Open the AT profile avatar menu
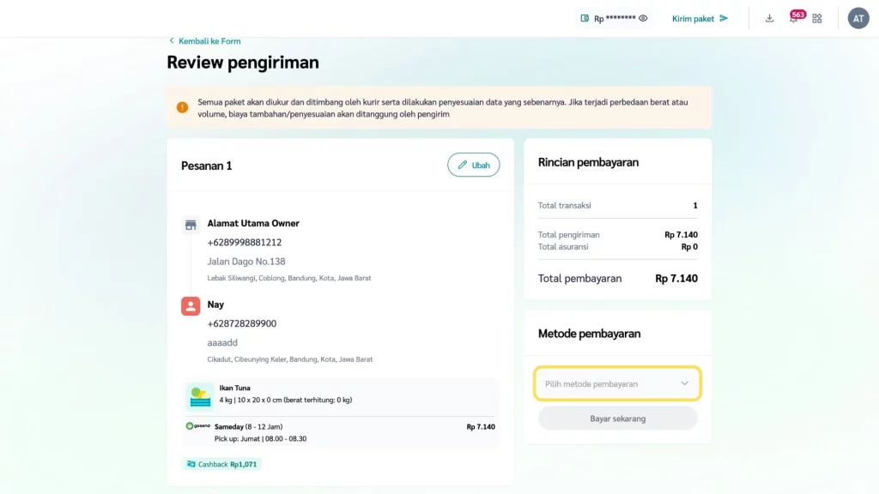 click(x=858, y=18)
